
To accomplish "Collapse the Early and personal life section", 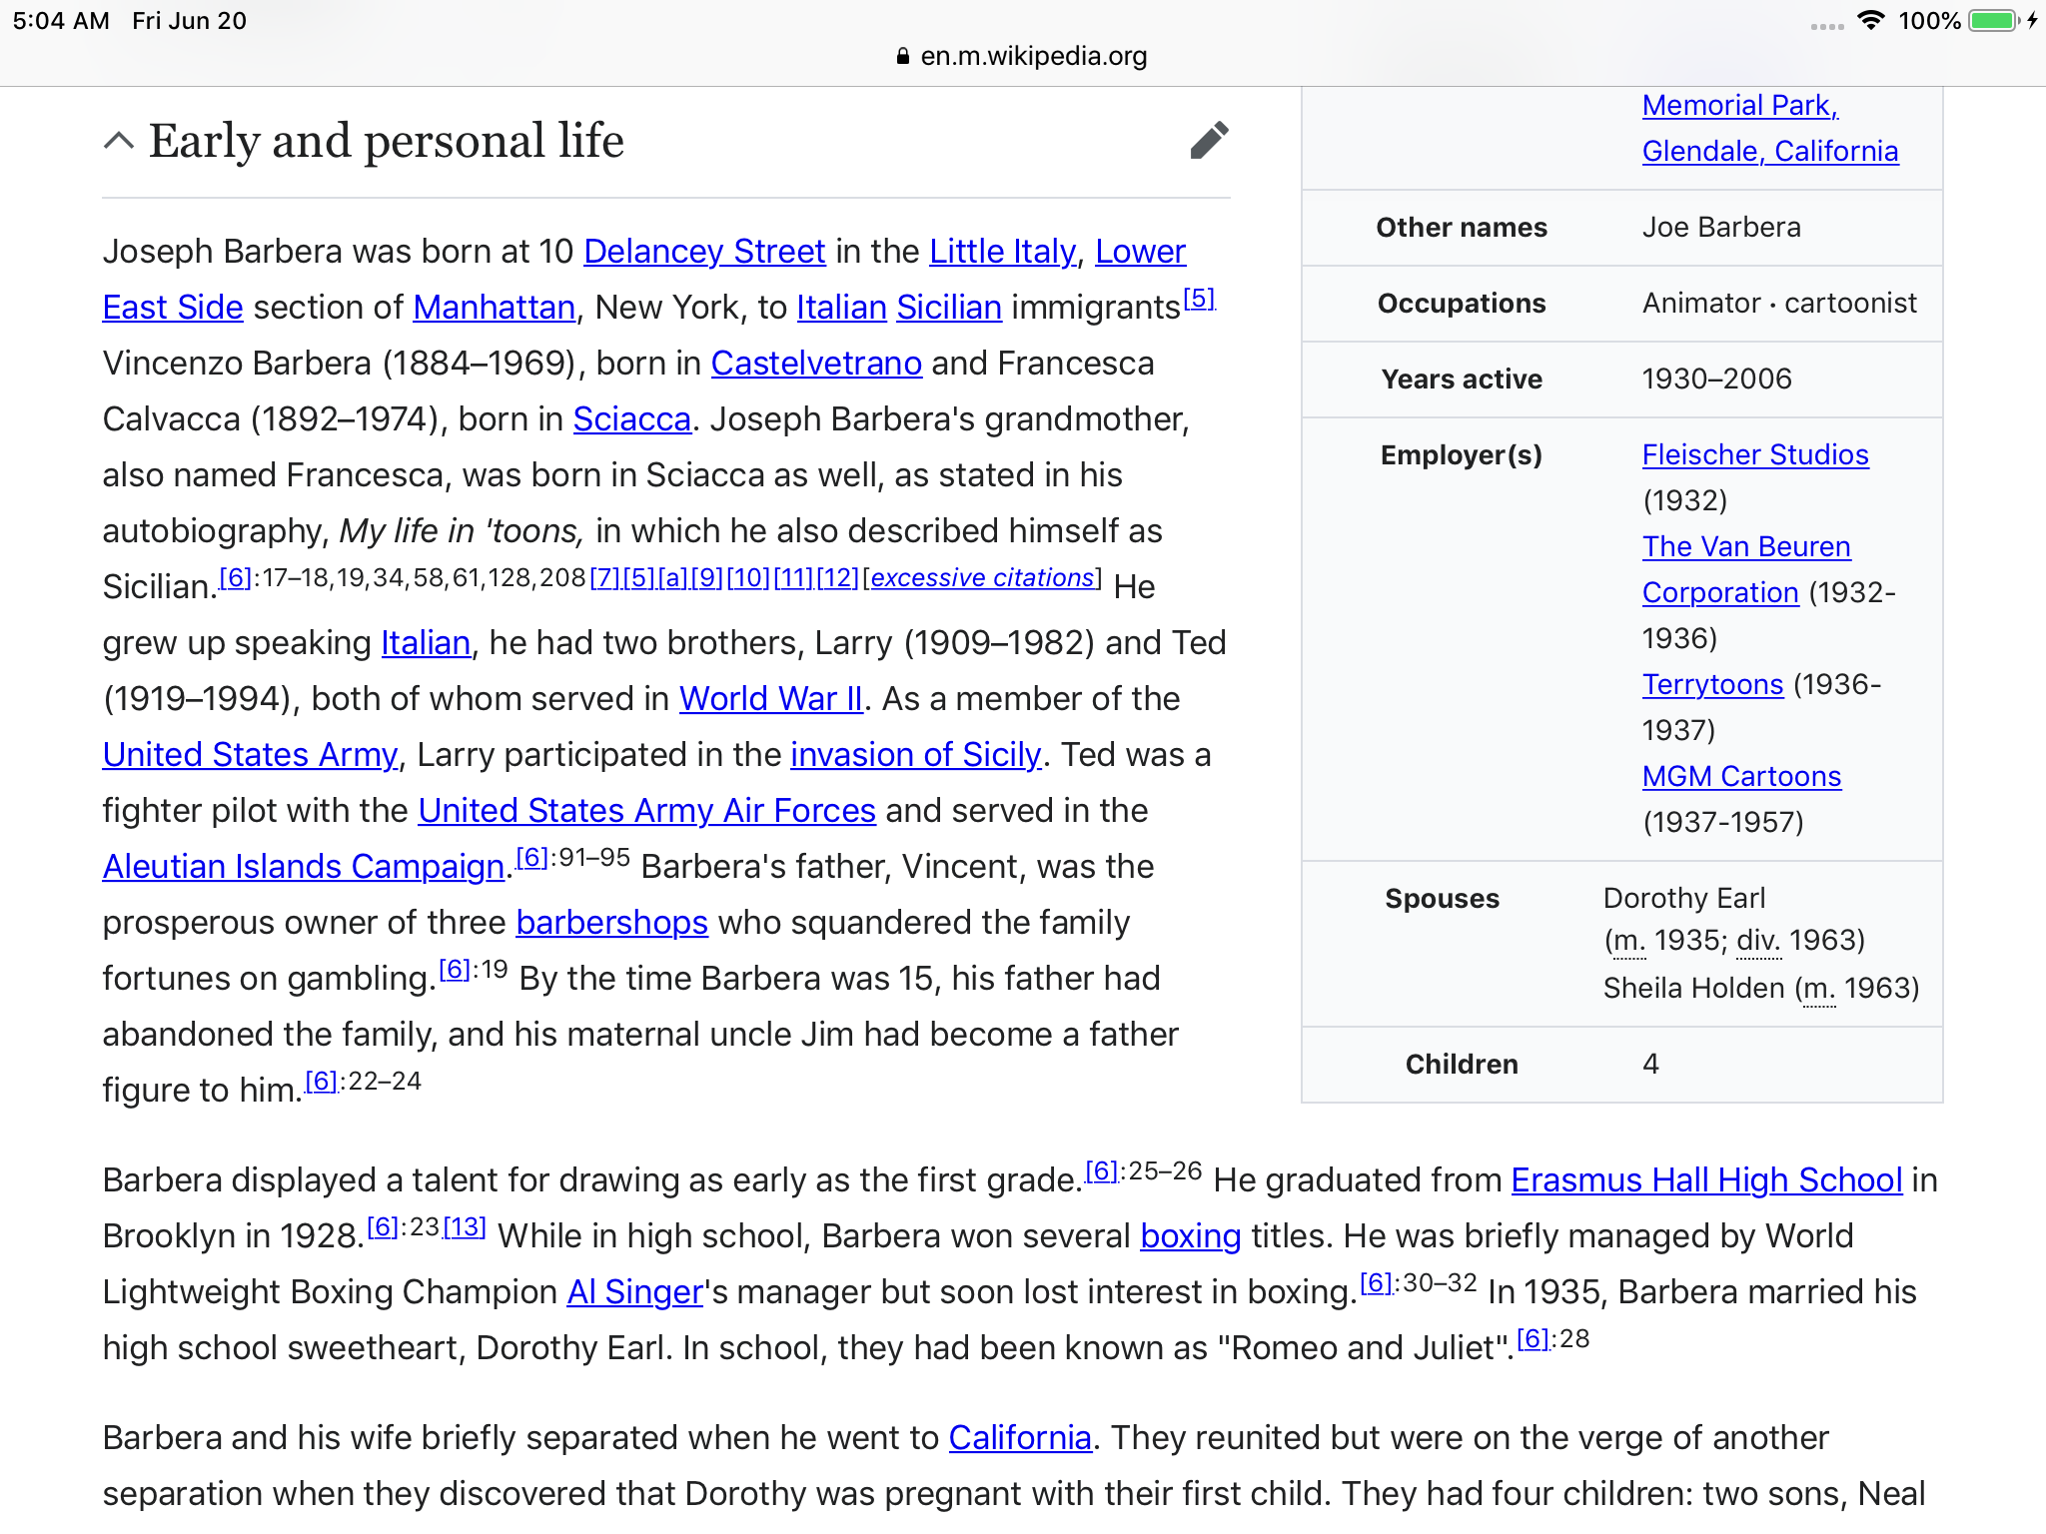I will tap(119, 141).
